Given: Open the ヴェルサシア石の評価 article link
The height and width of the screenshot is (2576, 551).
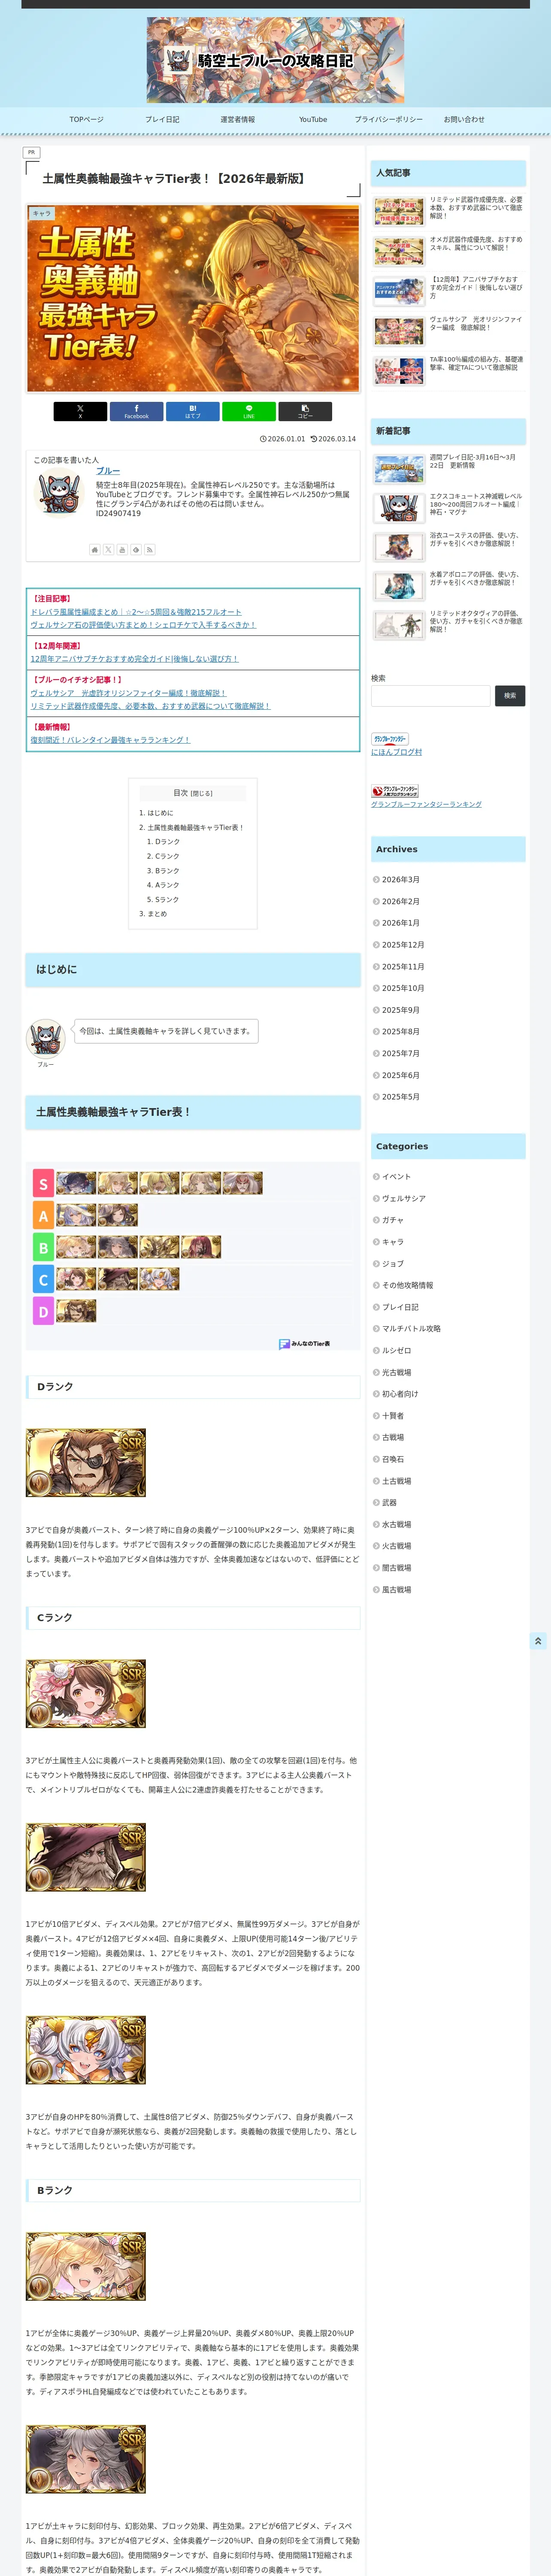Looking at the screenshot, I should [x=143, y=625].
